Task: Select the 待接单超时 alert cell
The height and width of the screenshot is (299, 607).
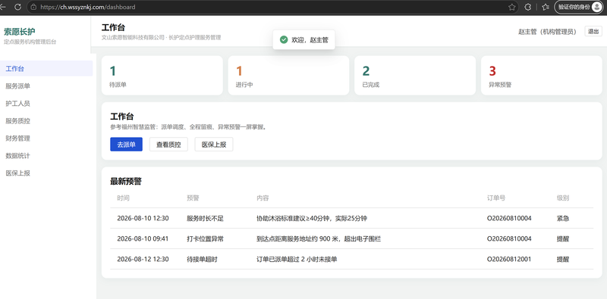Action: point(202,259)
